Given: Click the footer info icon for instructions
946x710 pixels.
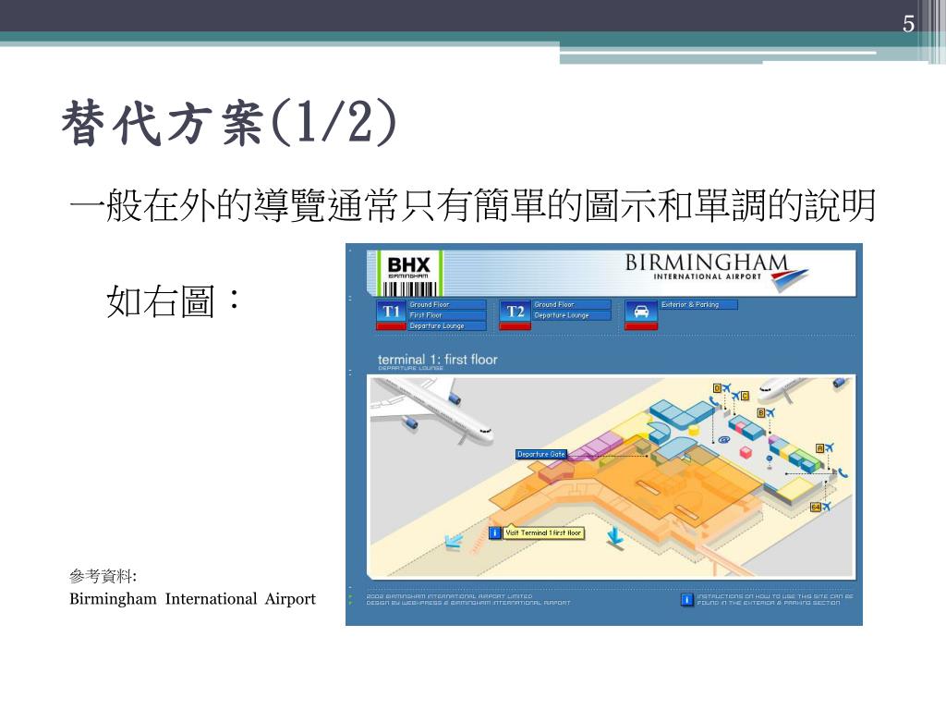Looking at the screenshot, I should (686, 599).
